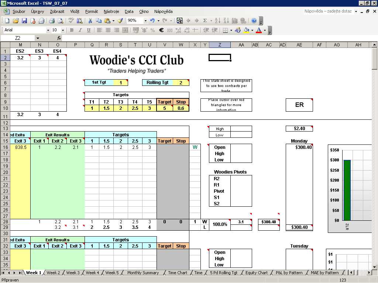Expand the Name Box dropdown arrow
The width and height of the screenshot is (378, 283).
(x=38, y=38)
